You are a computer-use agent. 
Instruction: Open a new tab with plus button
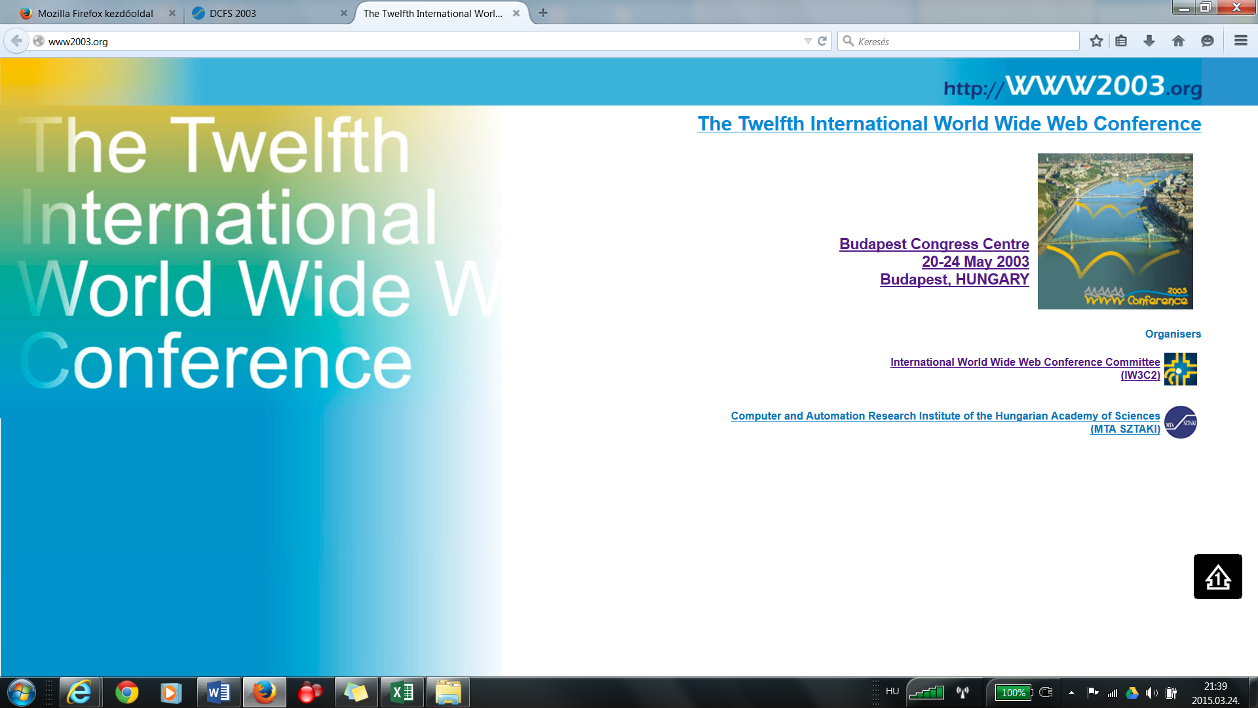[x=543, y=12]
